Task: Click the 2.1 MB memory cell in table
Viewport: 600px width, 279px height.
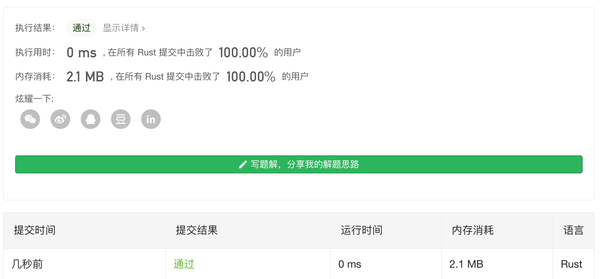Action: [466, 264]
